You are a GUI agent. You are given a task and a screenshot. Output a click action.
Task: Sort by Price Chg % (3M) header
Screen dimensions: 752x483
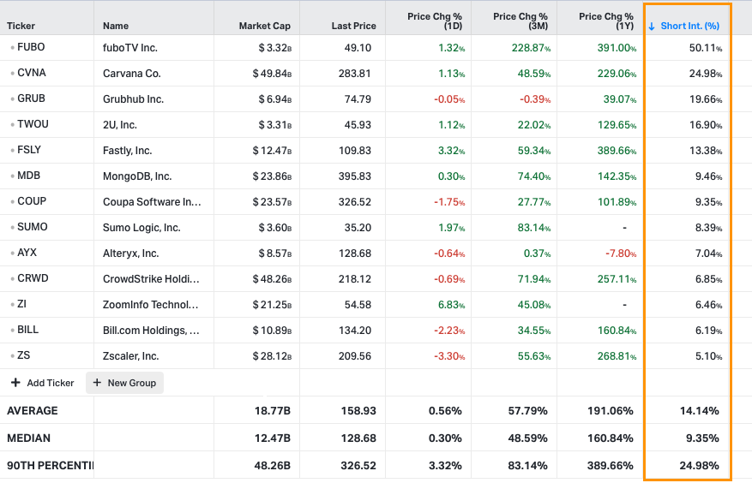pos(520,21)
